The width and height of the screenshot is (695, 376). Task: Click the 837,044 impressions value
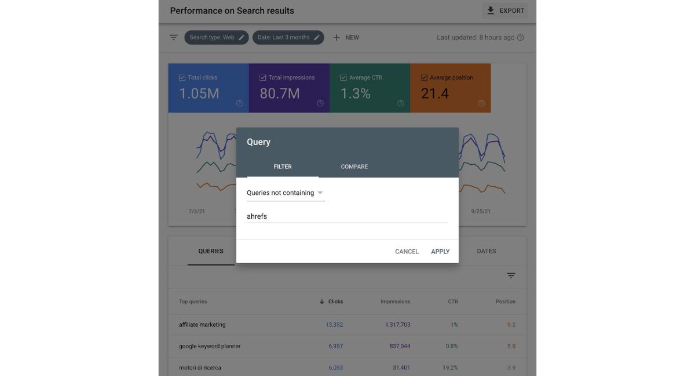tap(400, 346)
